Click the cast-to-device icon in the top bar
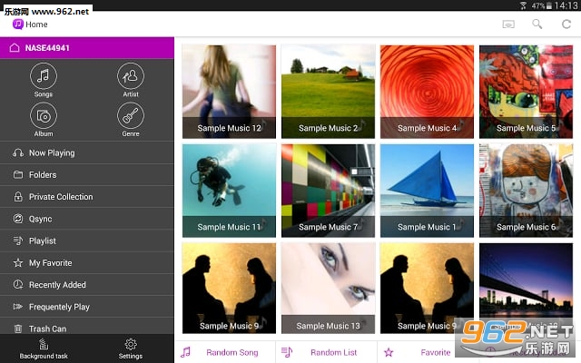Image resolution: width=581 pixels, height=363 pixels. (508, 25)
